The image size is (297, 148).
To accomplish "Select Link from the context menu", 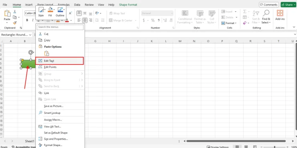I will tap(60, 93).
